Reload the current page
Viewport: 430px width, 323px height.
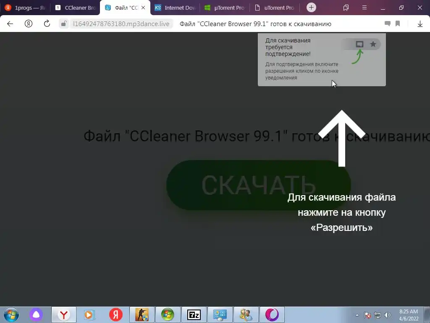(x=47, y=24)
